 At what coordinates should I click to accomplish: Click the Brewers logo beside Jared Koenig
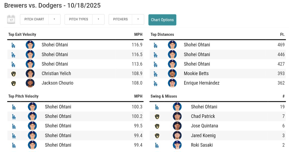157,135
